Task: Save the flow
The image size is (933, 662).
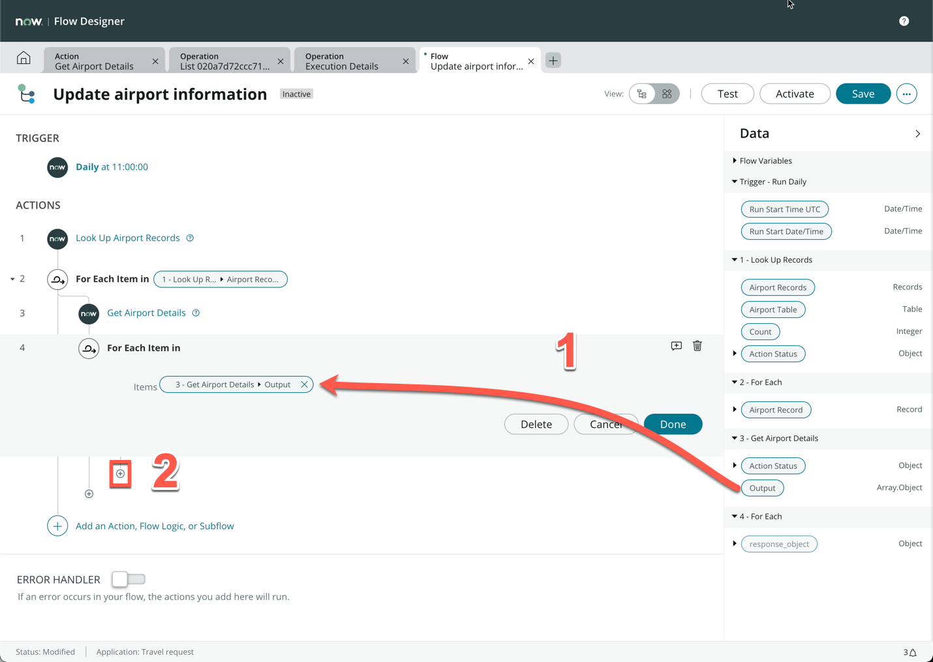Action: [863, 94]
